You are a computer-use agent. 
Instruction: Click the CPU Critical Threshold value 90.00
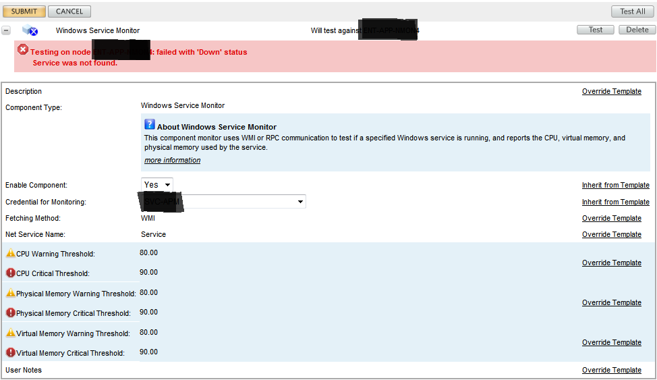click(x=149, y=272)
